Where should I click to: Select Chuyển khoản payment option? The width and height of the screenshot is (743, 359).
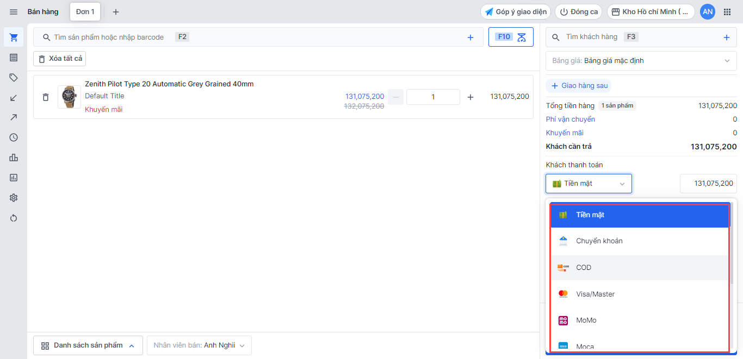click(x=640, y=241)
